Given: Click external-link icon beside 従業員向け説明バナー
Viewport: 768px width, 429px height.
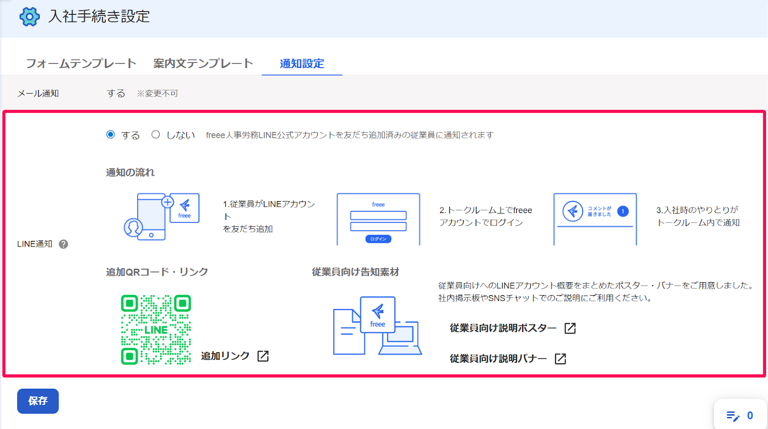Looking at the screenshot, I should (x=561, y=358).
